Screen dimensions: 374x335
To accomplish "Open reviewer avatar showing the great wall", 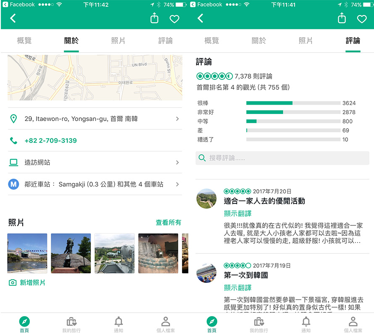I will pyautogui.click(x=207, y=198).
